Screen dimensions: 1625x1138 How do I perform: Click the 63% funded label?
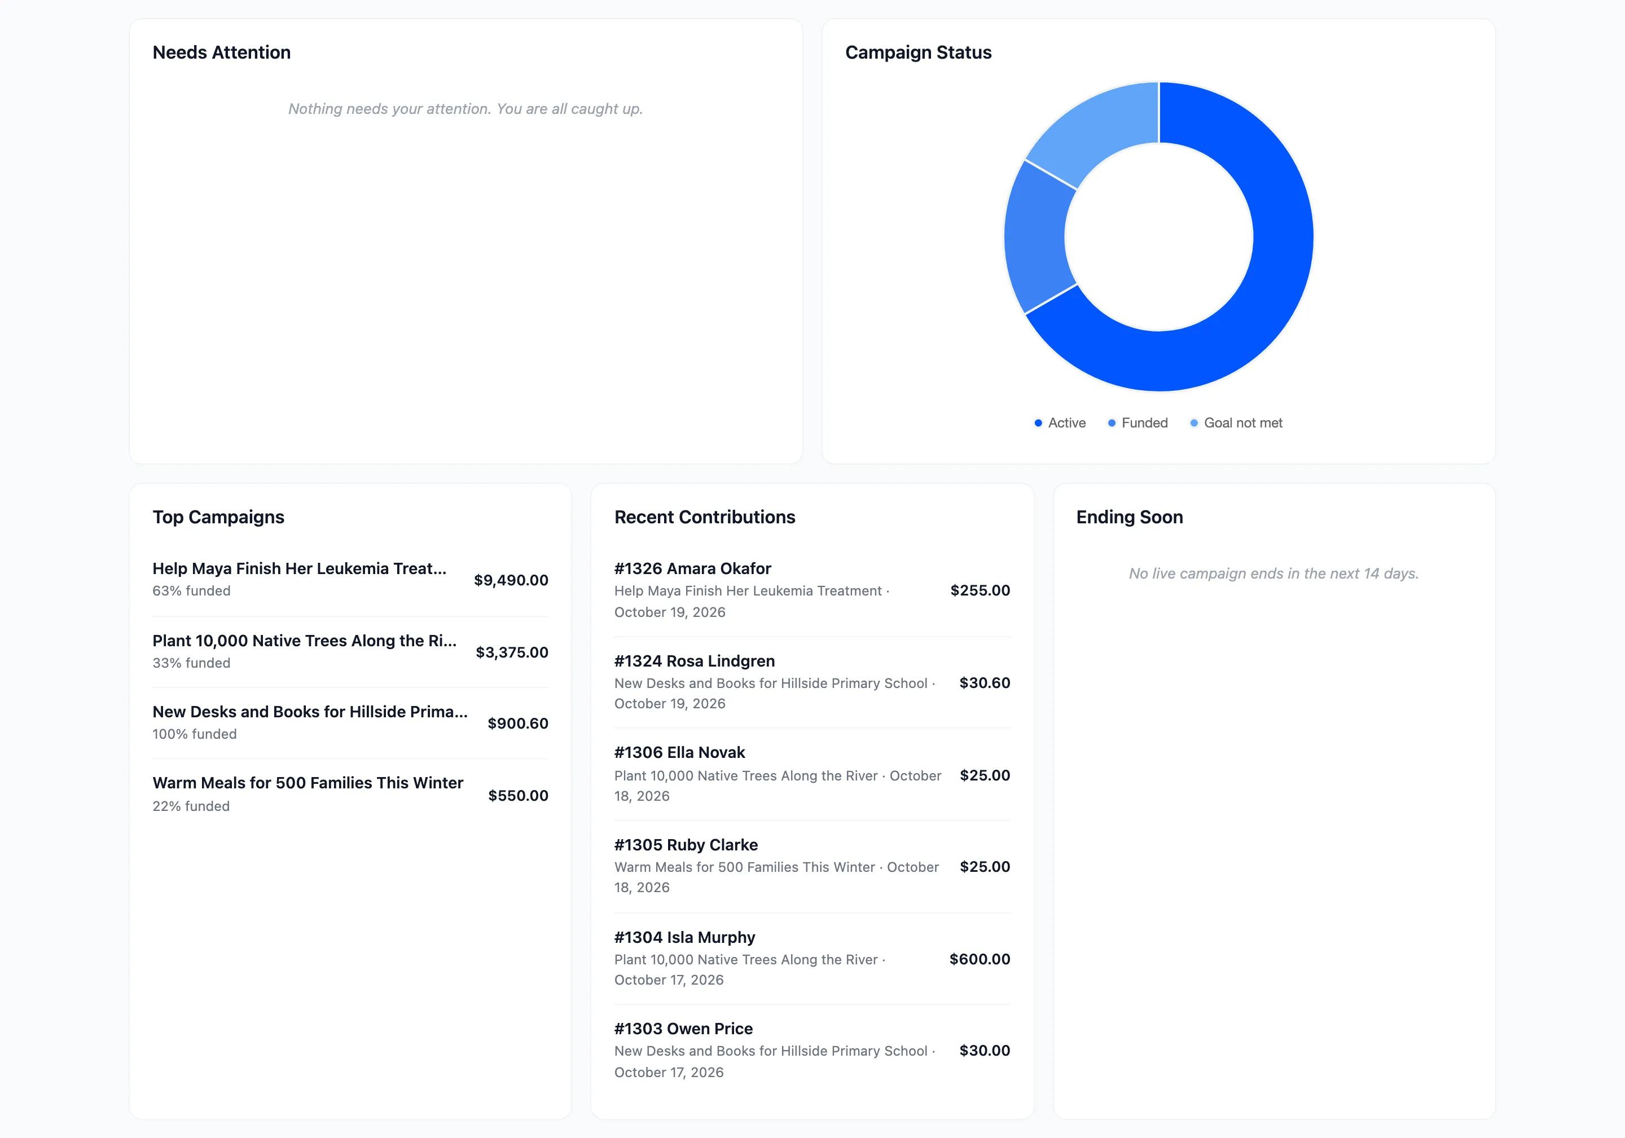pyautogui.click(x=191, y=590)
